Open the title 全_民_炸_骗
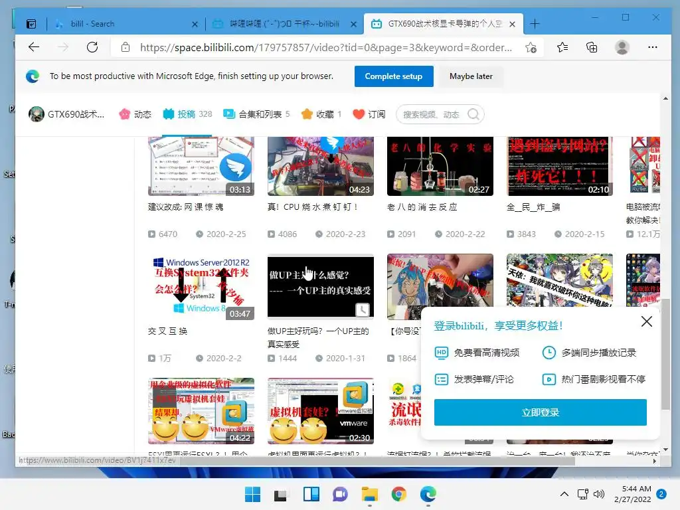This screenshot has width=680, height=510. click(x=533, y=207)
